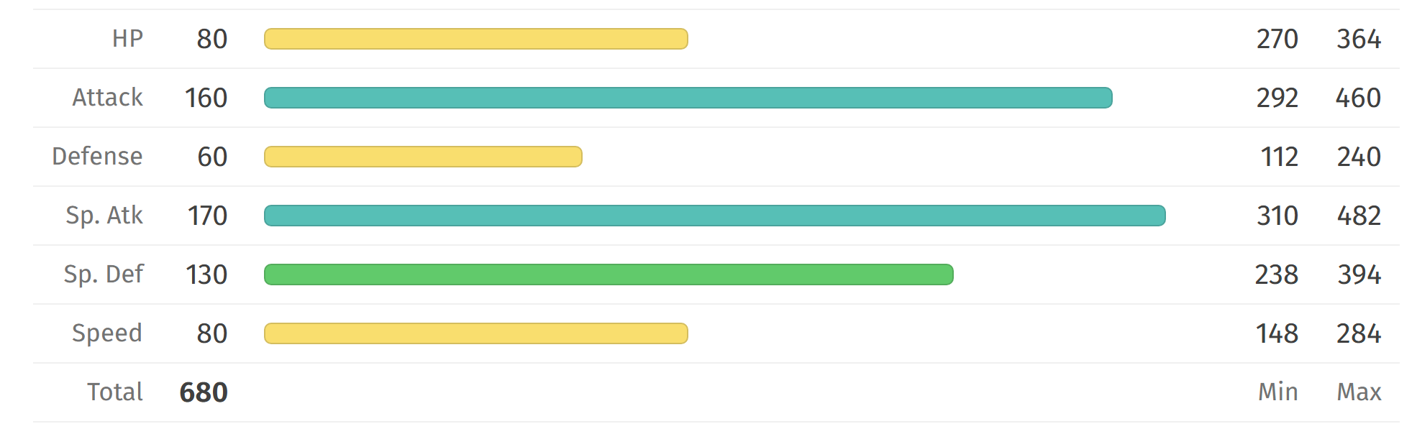The image size is (1417, 429).
Task: Click the Attack base value 160
Action: point(206,98)
